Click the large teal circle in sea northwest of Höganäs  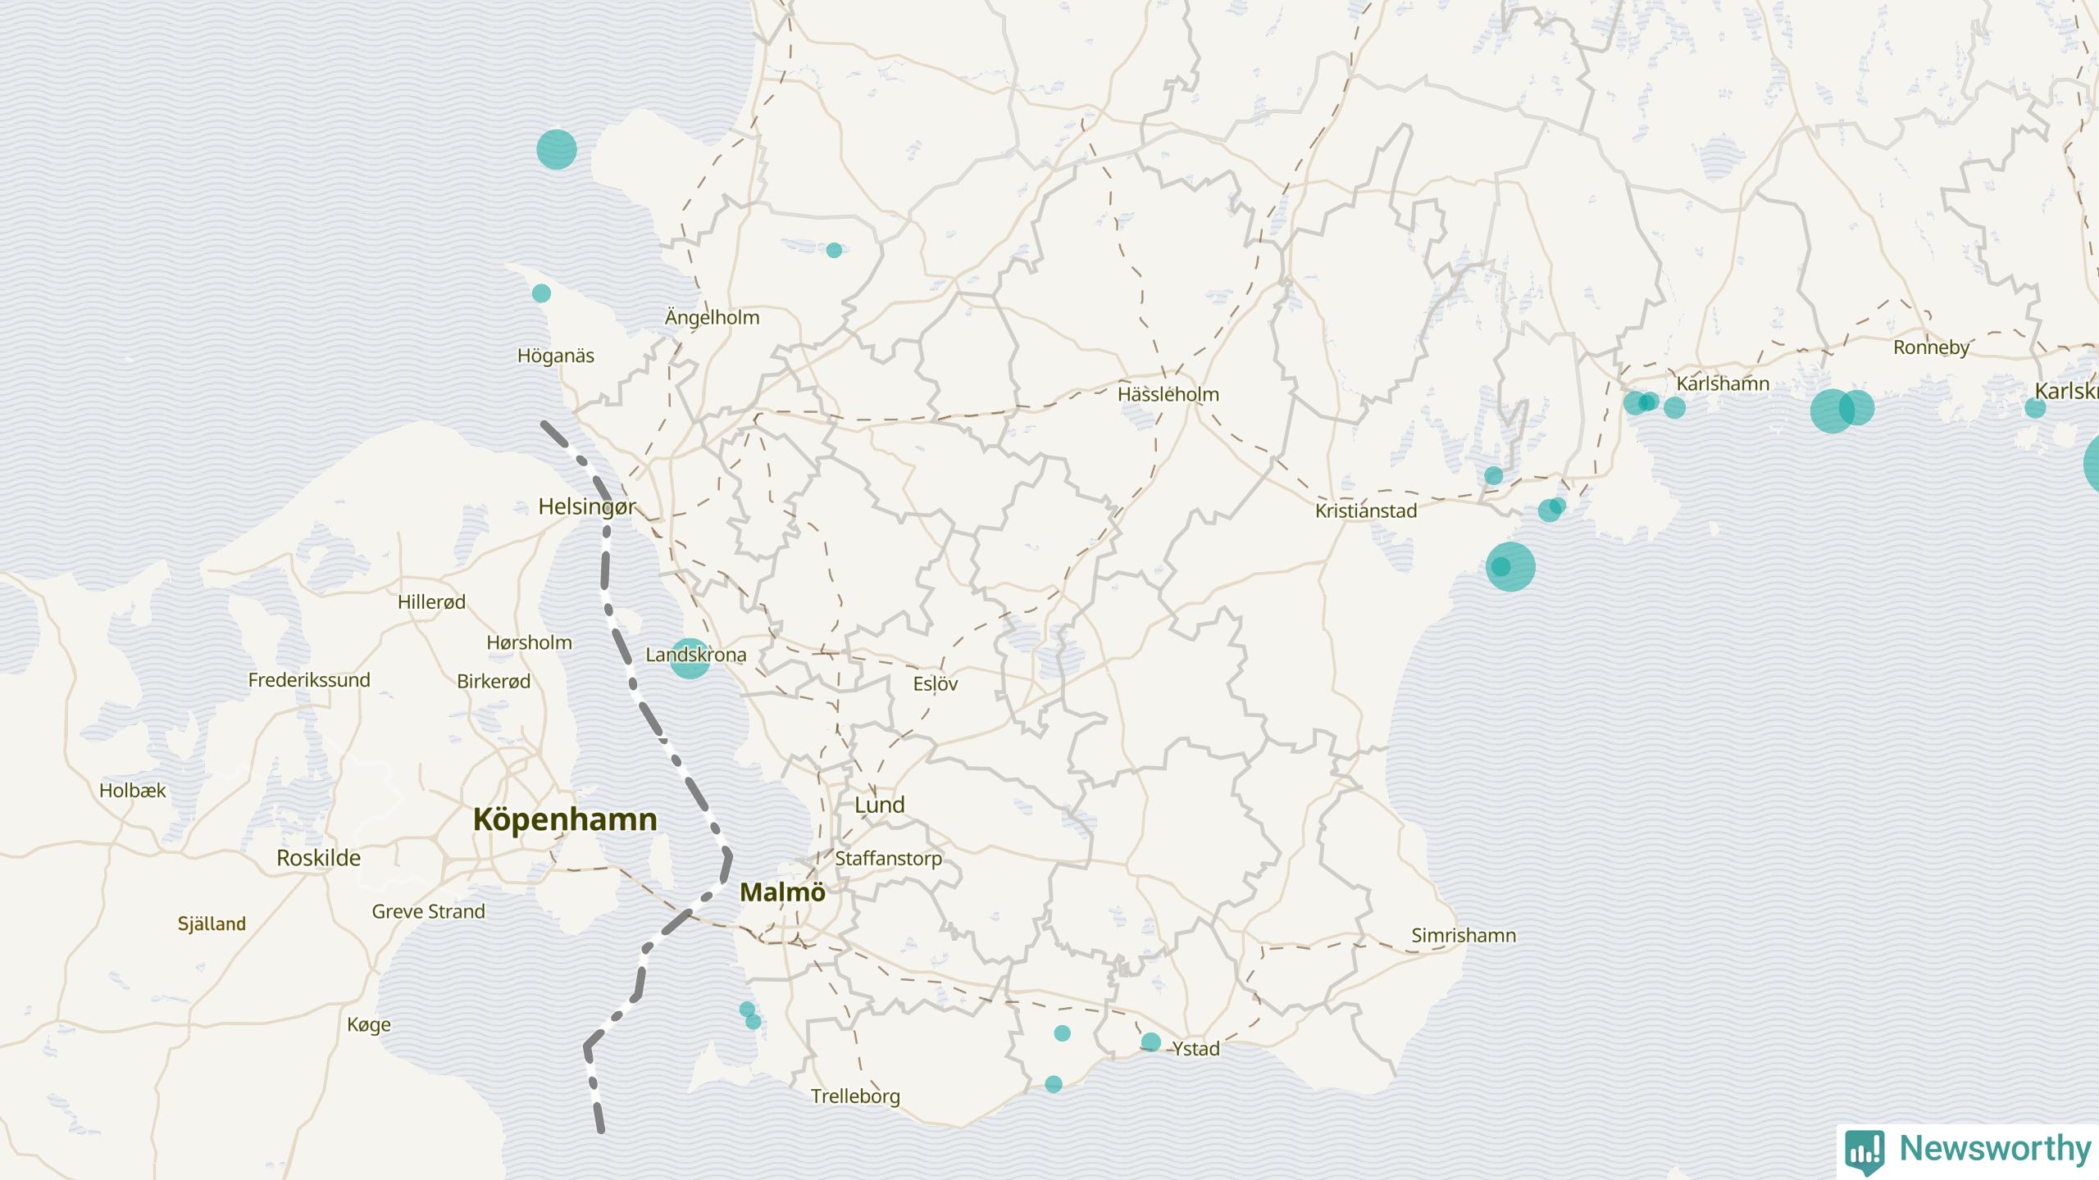(557, 149)
